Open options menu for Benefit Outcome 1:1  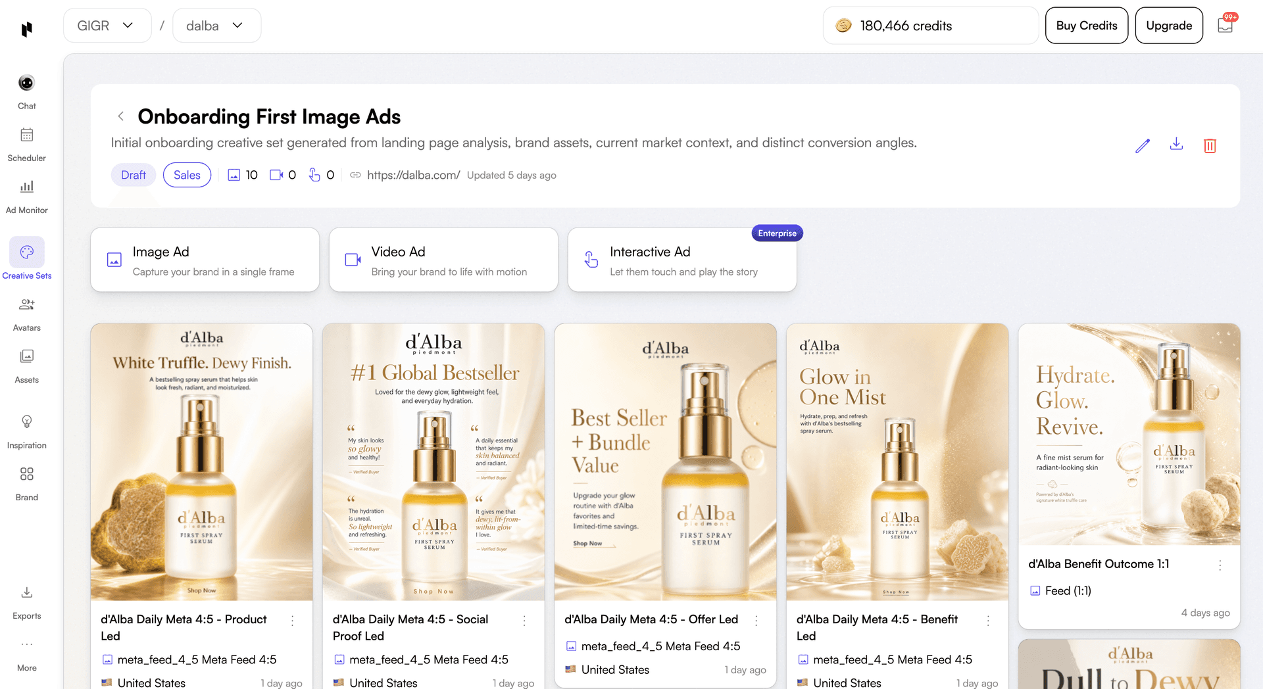(x=1220, y=565)
